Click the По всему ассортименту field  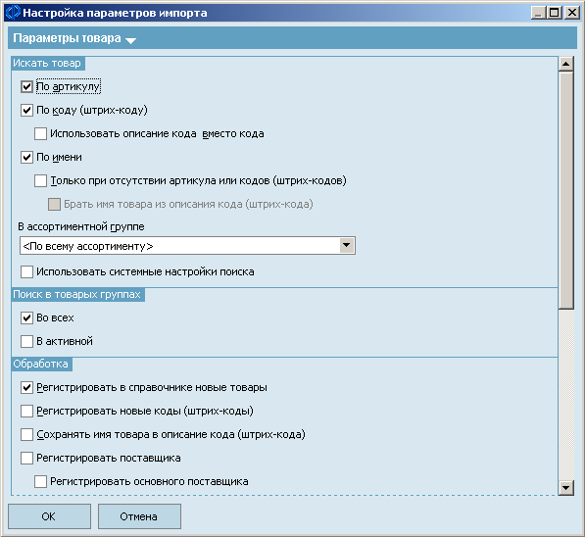click(187, 246)
